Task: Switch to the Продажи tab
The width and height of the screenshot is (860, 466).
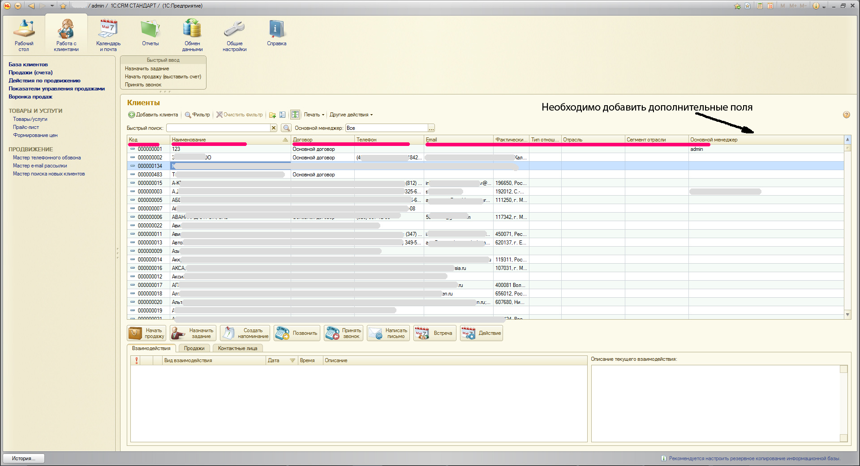Action: (194, 348)
